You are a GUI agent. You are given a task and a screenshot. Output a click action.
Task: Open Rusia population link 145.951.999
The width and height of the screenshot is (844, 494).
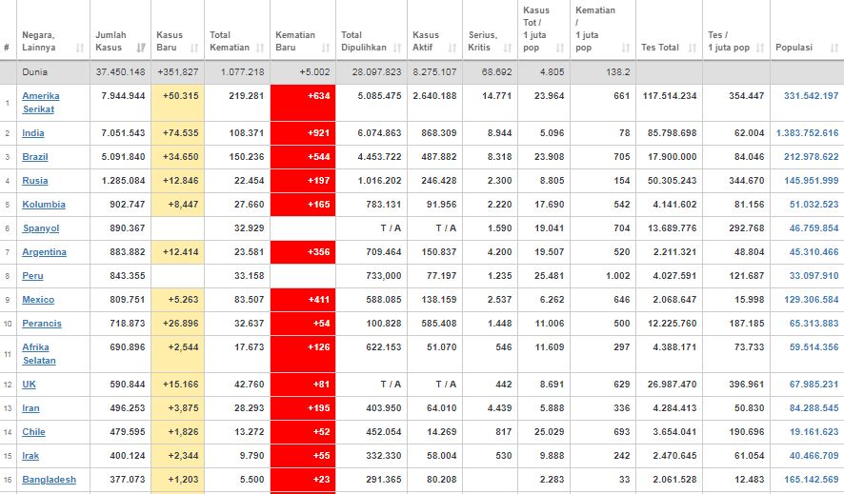click(x=812, y=180)
